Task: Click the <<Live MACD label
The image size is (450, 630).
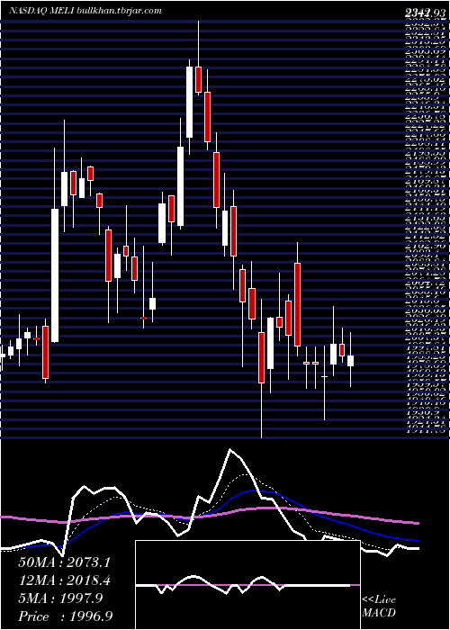Action: 379,607
